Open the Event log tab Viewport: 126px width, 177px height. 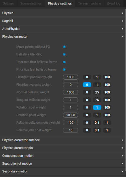114,4
